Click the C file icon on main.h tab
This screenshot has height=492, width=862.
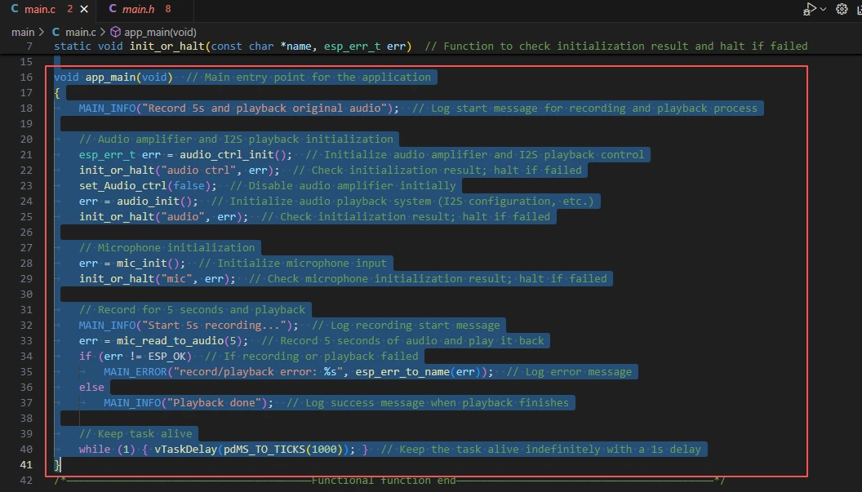(113, 9)
